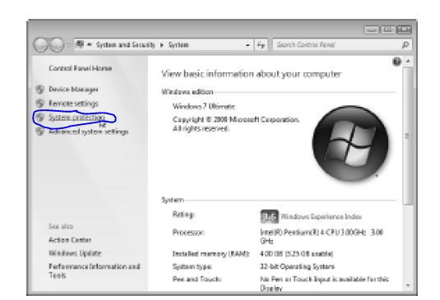Viewport: 440px width, 300px height.
Task: Click shield icon next to Advanced system settings
Action: pos(40,132)
